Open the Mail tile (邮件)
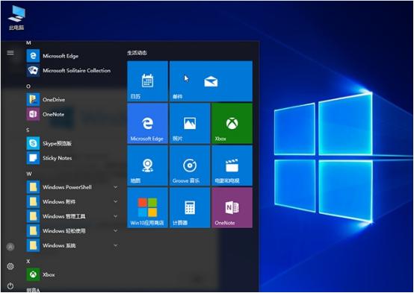The width and height of the screenshot is (414, 293). point(211,81)
